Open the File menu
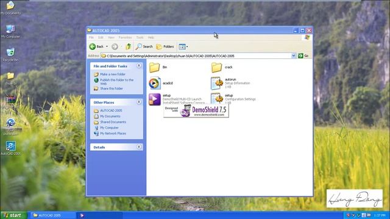Image resolution: width=390 pixels, height=219 pixels. (91, 38)
